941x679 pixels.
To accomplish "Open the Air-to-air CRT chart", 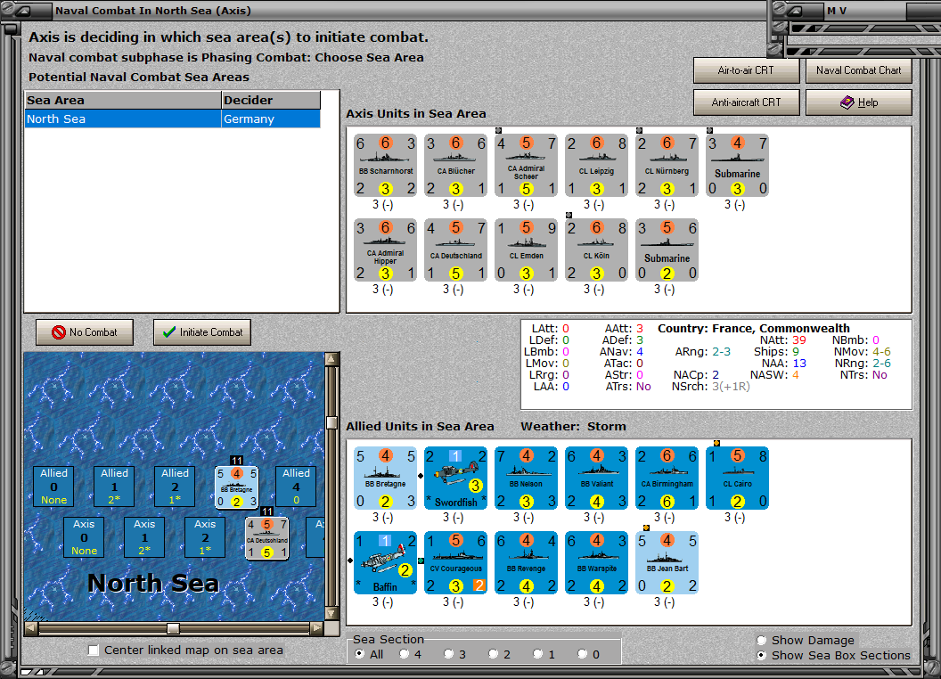I will click(x=746, y=70).
